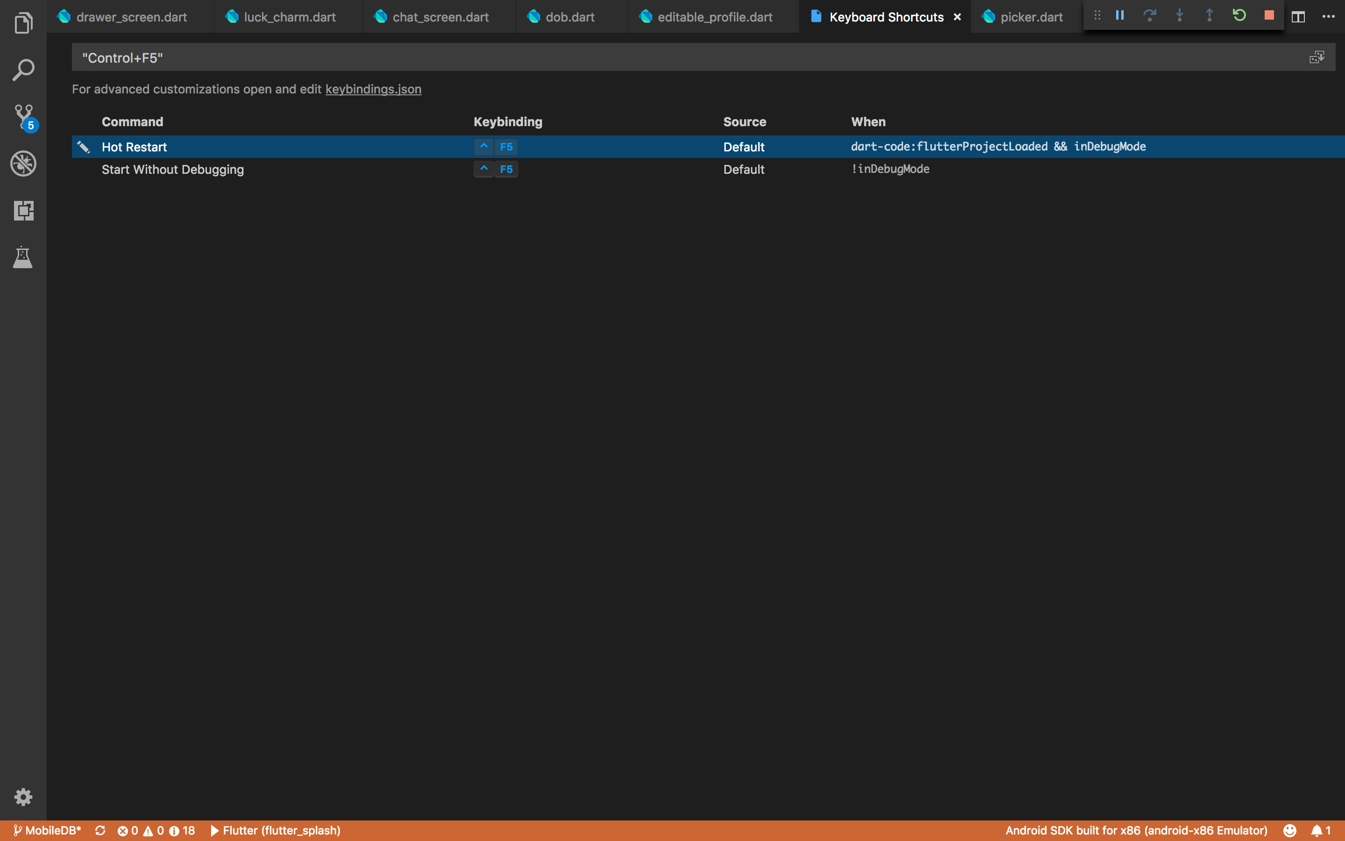Toggle split editor layout icon
The height and width of the screenshot is (841, 1345).
coord(1298,17)
